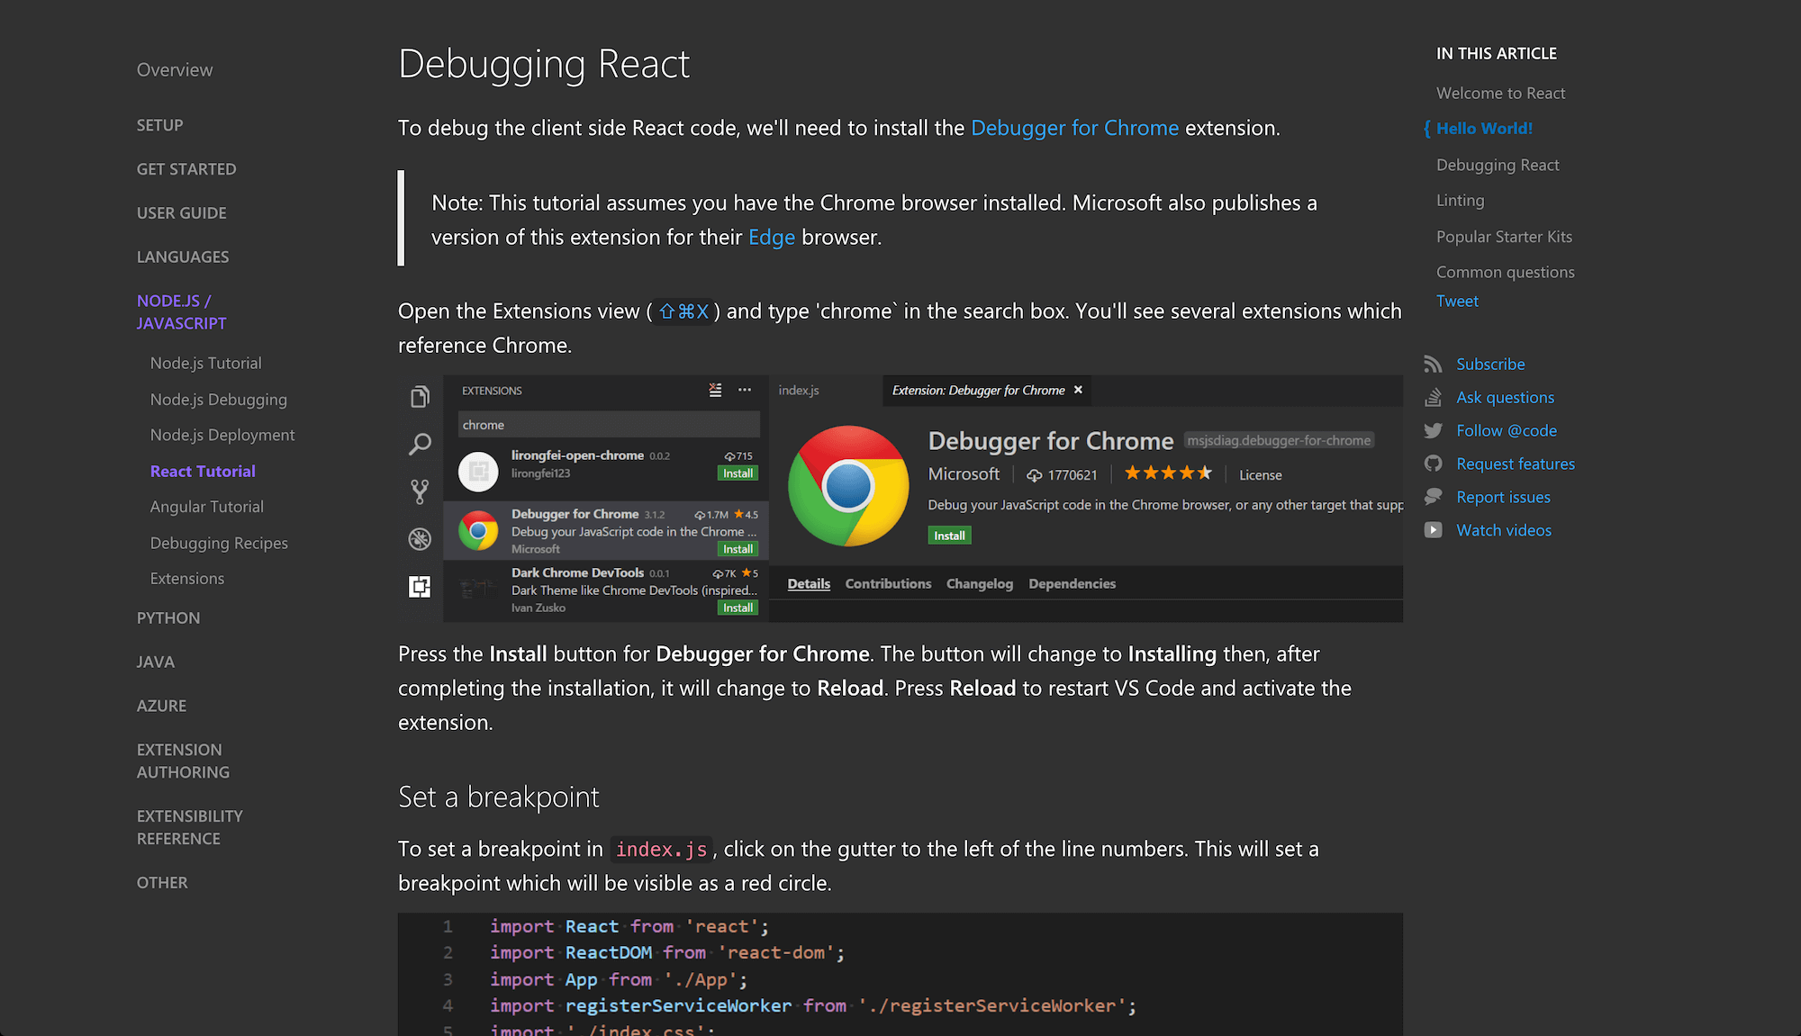Collapse the NODE.JS / JAVASCRIPT section
Screen dimensions: 1801x1036
181,311
